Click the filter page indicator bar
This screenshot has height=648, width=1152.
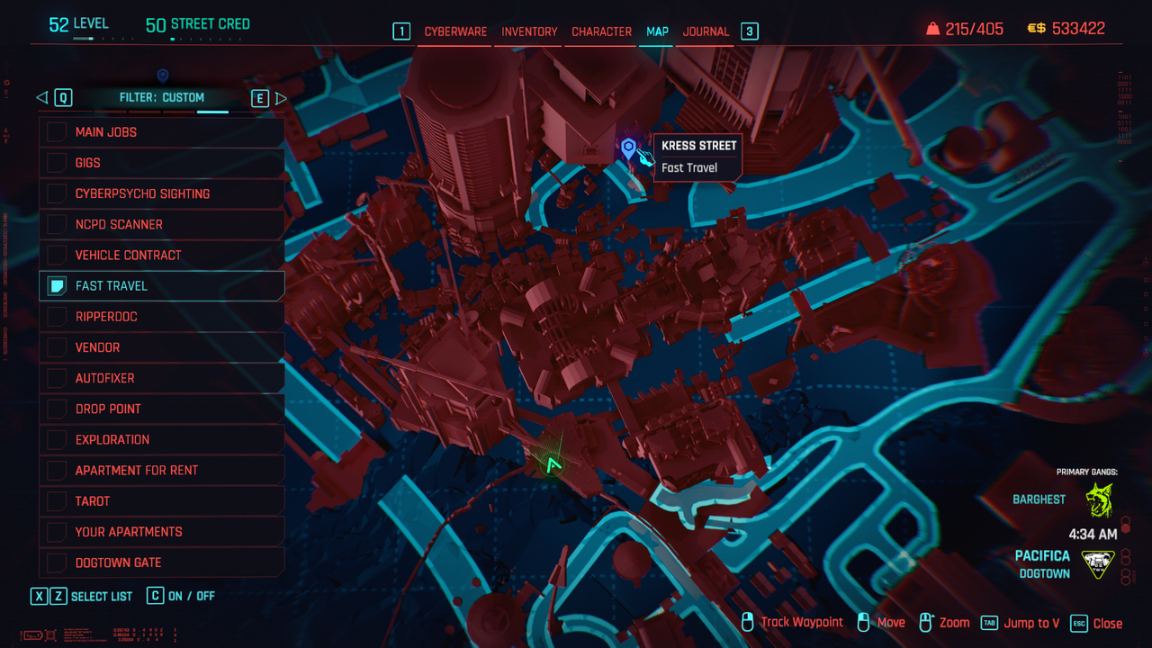pyautogui.click(x=212, y=112)
